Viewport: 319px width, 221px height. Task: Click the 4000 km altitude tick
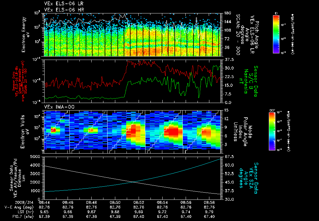[36, 165]
